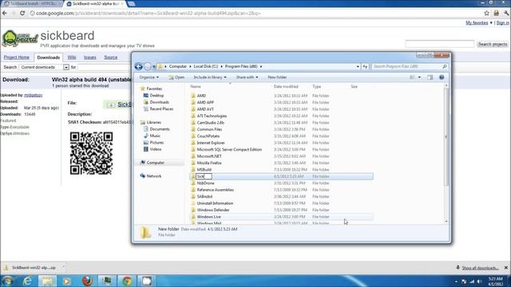Click the Windows Start orb
This screenshot has width=511, height=287.
tap(7, 281)
